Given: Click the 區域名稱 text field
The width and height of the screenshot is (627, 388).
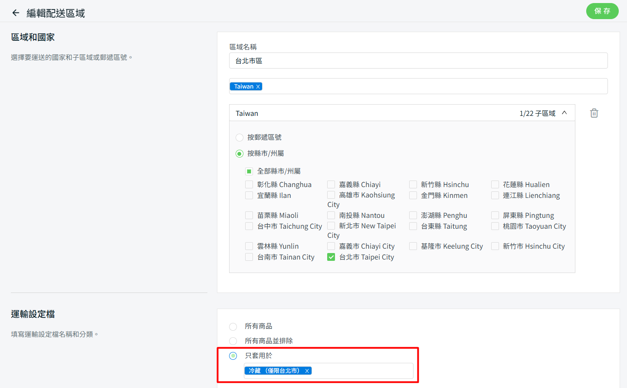Looking at the screenshot, I should tap(418, 61).
